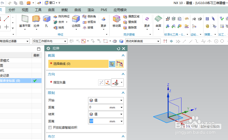The height and width of the screenshot is (140, 228).
Task: Click the 基准平面 datum plane icon
Action: pos(25,19)
